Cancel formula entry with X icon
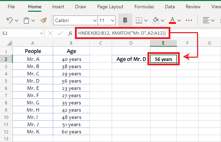 tap(50, 33)
